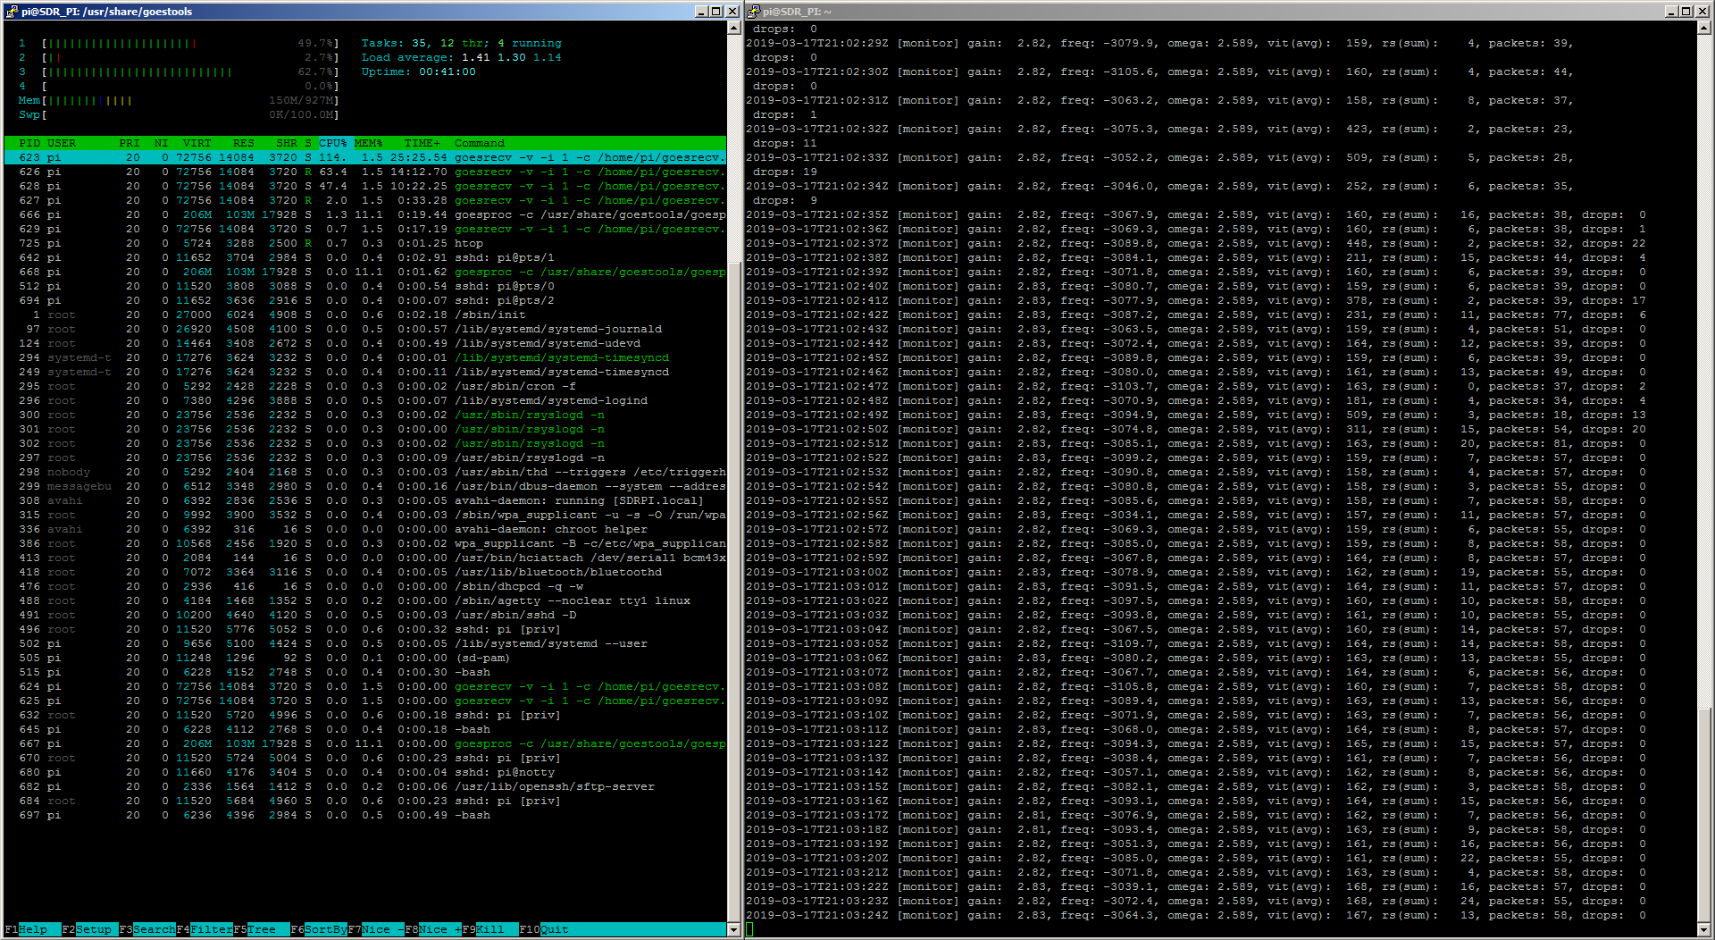Select systemd-journald process row

(365, 329)
